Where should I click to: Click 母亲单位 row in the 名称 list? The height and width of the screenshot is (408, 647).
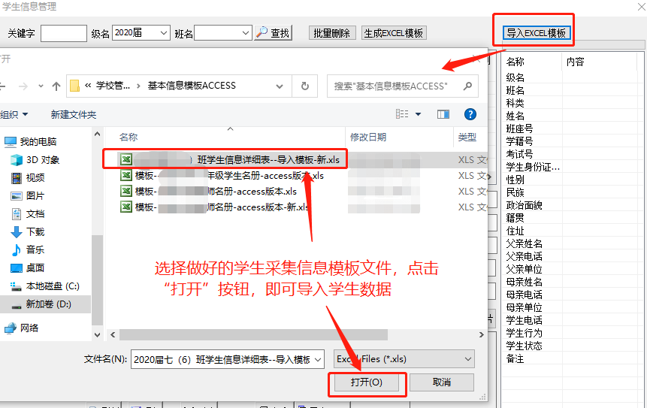[524, 307]
